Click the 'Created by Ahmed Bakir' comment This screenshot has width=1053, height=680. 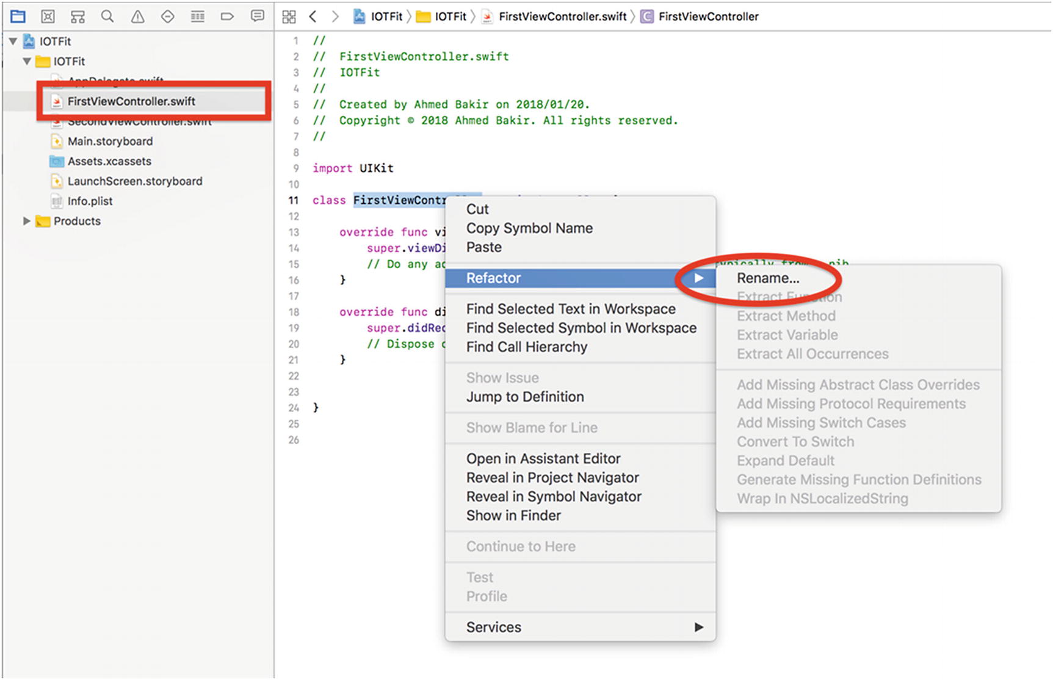click(x=451, y=104)
